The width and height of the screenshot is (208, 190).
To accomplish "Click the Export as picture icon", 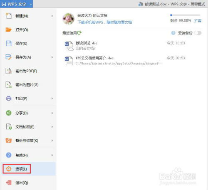I will [x=9, y=84].
